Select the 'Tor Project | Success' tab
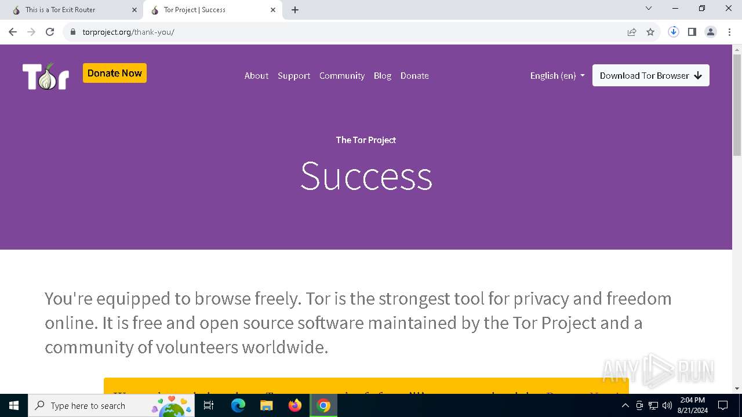This screenshot has width=742, height=417. click(x=213, y=10)
